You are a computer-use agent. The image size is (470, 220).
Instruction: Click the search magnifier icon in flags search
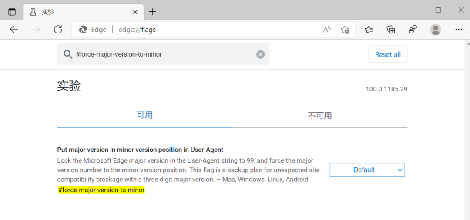click(68, 54)
